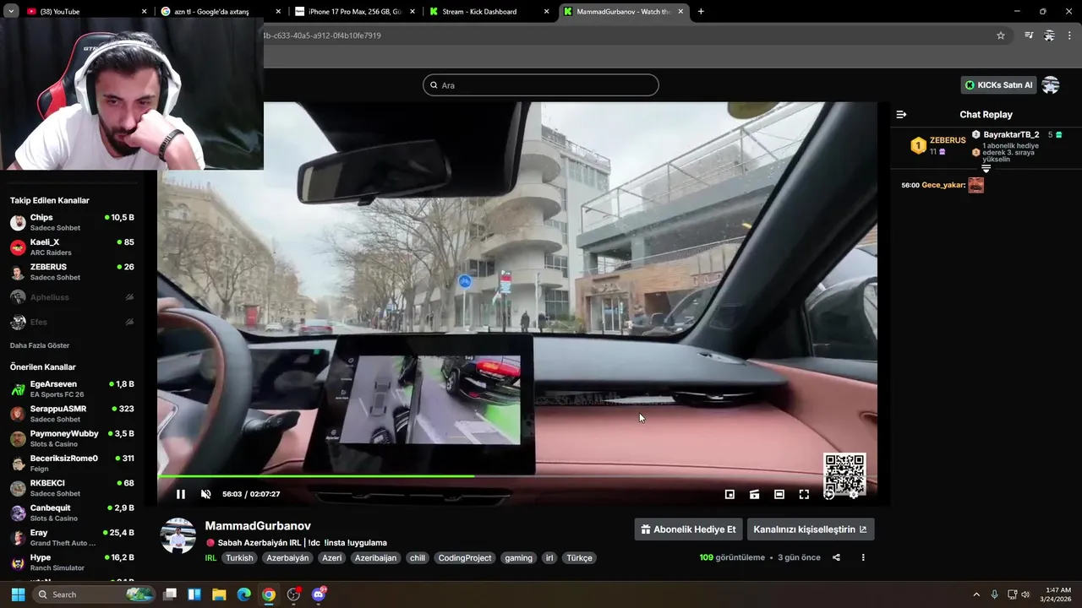Open a new browser tab
The width and height of the screenshot is (1082, 608).
(701, 12)
